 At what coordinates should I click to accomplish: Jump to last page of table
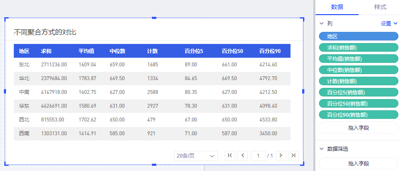click(294, 155)
